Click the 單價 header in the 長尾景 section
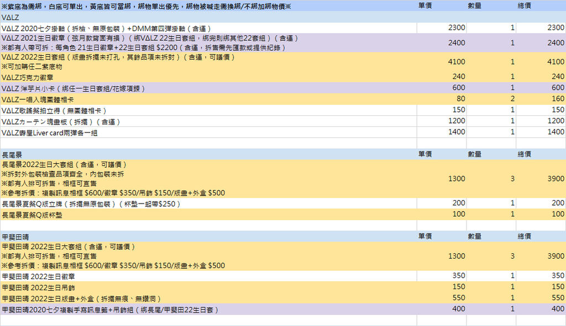566x326 pixels. coord(425,154)
